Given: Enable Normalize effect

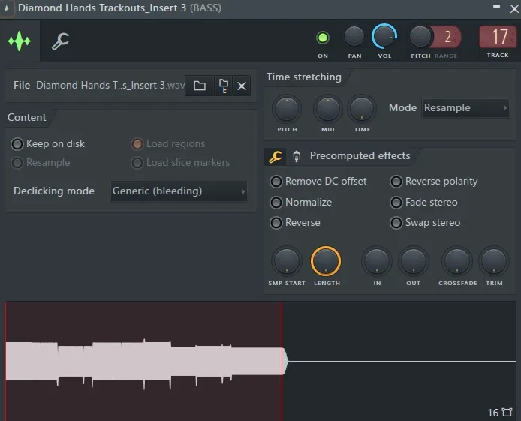Looking at the screenshot, I should point(301,202).
